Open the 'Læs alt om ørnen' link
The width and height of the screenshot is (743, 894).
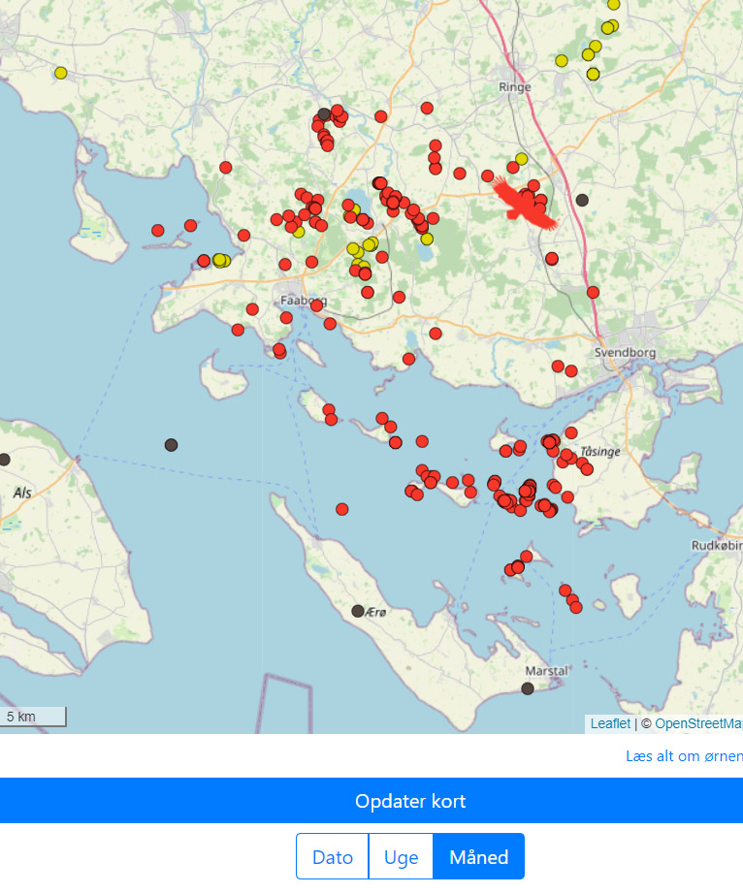click(684, 756)
